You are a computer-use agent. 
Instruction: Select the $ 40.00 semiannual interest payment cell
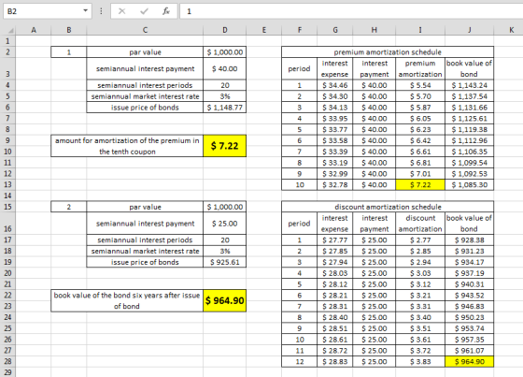224,68
